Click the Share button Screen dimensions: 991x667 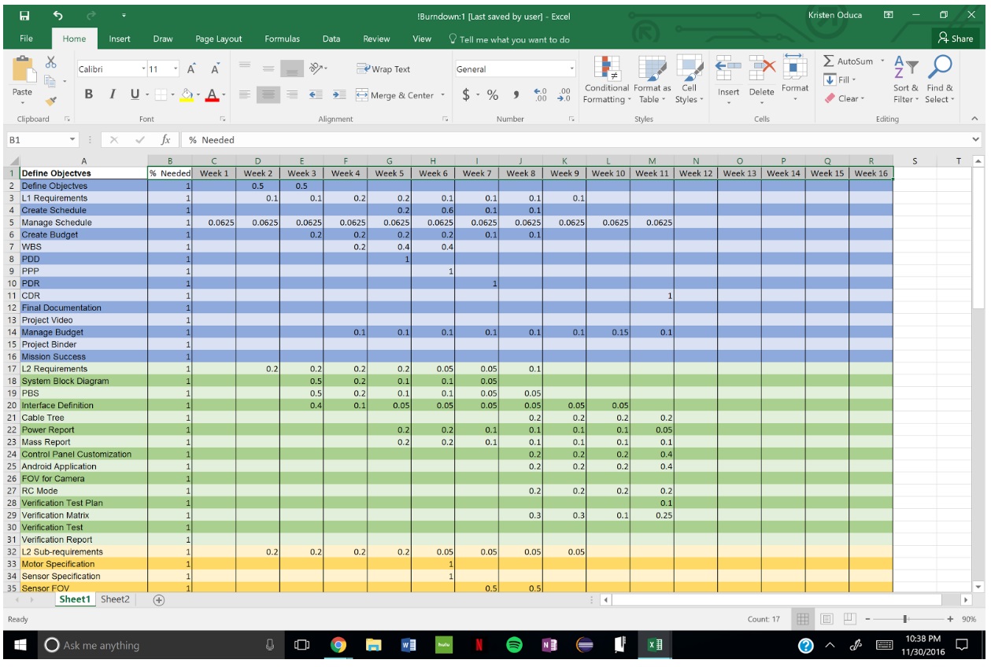(x=955, y=39)
